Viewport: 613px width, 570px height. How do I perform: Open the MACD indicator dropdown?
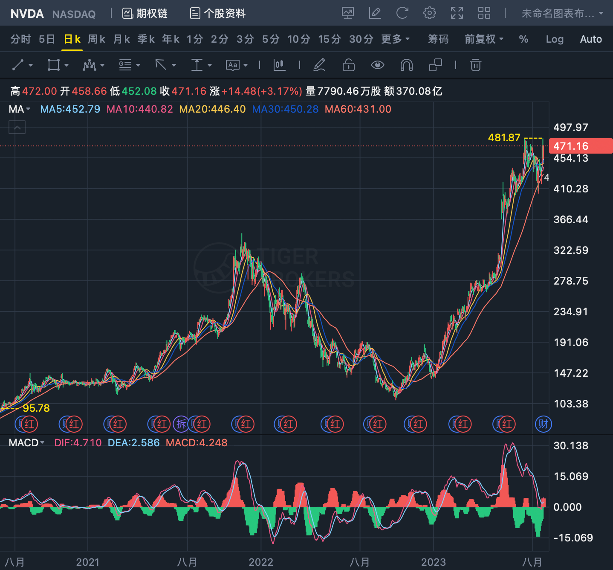pyautogui.click(x=26, y=442)
